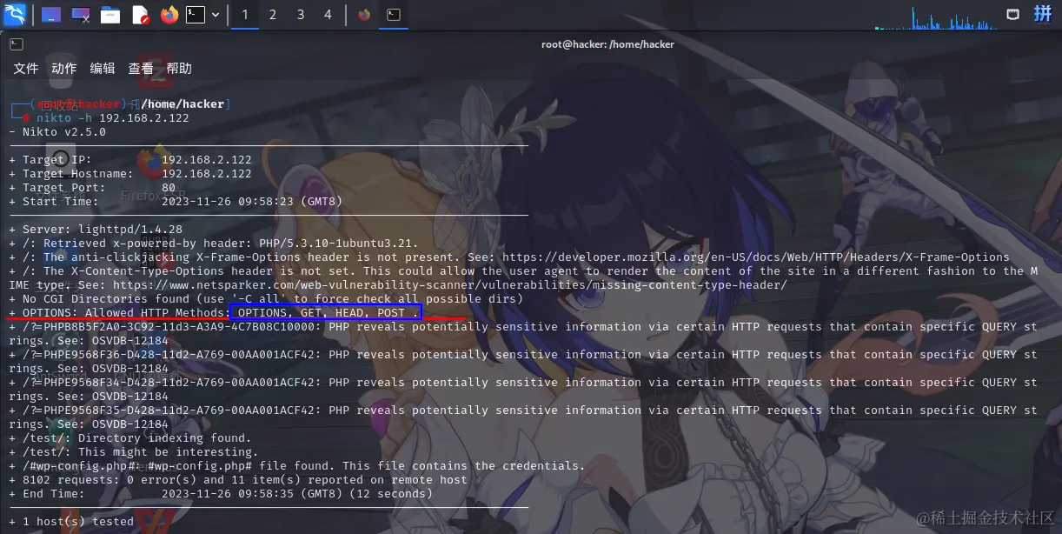
Task: Click the show desktop panel icon
Action: click(51, 15)
